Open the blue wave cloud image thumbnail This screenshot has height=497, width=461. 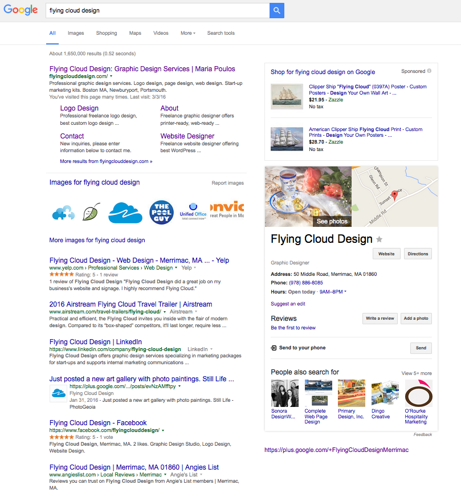125,213
